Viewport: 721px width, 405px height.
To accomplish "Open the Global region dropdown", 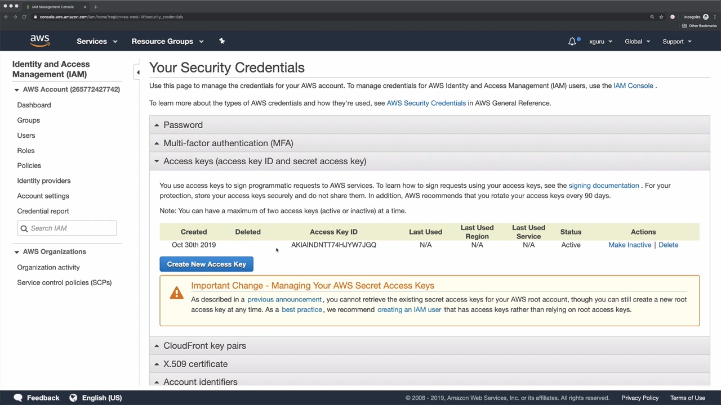I will pos(637,41).
